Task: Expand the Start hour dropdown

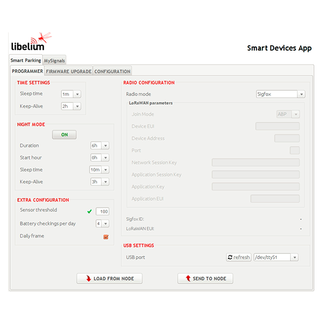Action: pos(100,158)
